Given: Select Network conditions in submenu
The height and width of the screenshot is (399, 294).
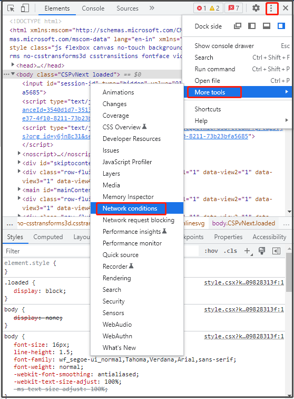Looking at the screenshot, I should pyautogui.click(x=137, y=208).
